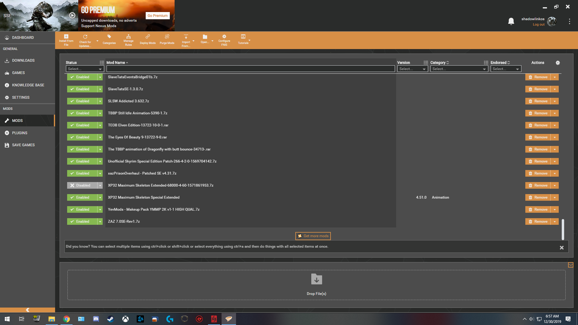Open the Status filter dropdown

point(85,69)
